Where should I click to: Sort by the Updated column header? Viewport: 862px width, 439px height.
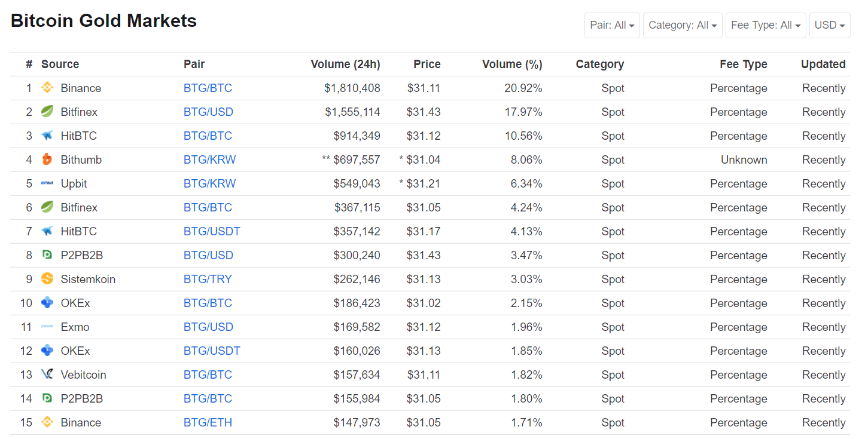[x=823, y=64]
